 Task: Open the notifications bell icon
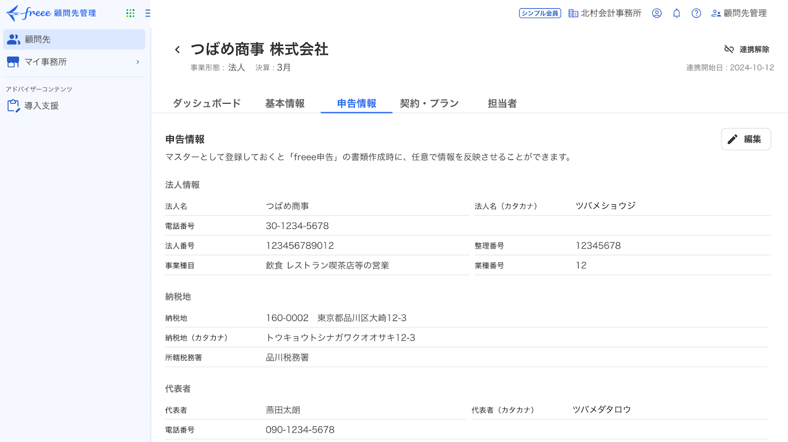(677, 13)
